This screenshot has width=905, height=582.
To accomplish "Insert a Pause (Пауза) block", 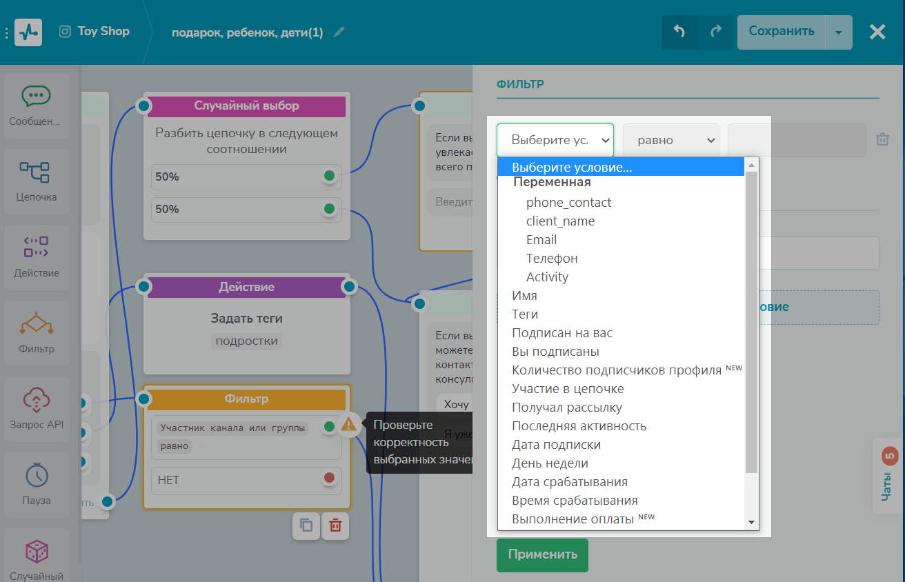I will click(36, 484).
